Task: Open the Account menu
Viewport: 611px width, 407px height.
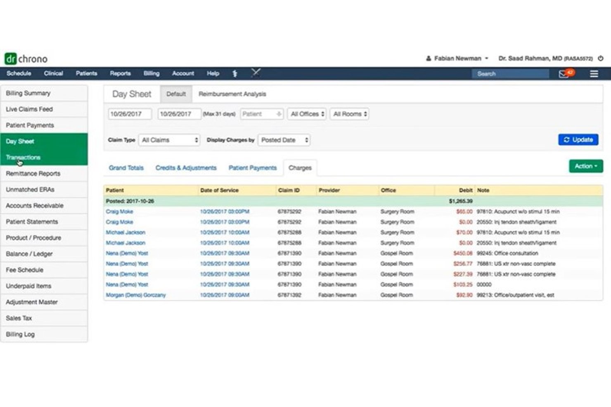Action: coord(183,73)
